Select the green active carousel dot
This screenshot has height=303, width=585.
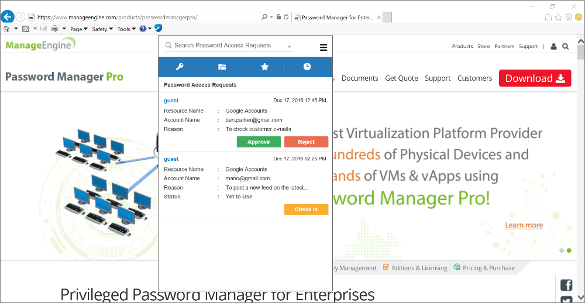coord(569,250)
